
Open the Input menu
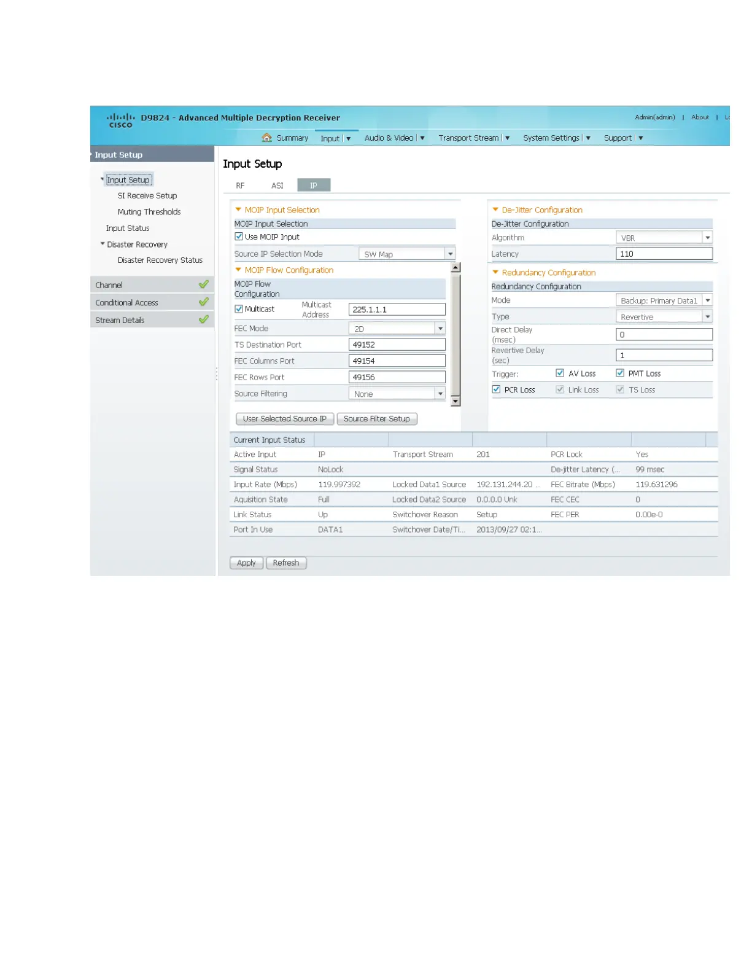[x=336, y=138]
